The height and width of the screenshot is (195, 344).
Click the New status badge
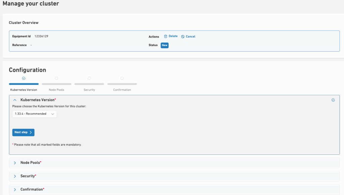[164, 45]
